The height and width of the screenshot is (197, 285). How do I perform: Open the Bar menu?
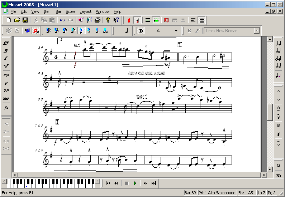pos(58,11)
